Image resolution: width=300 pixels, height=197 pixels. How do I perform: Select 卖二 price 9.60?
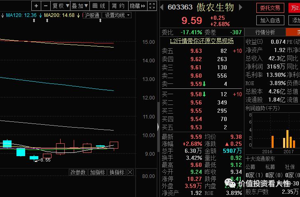point(196,76)
